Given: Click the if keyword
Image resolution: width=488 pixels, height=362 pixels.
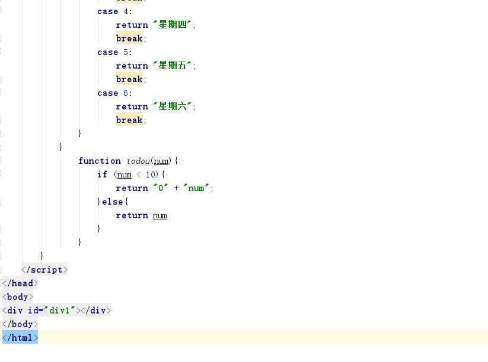Looking at the screenshot, I should [x=103, y=174].
